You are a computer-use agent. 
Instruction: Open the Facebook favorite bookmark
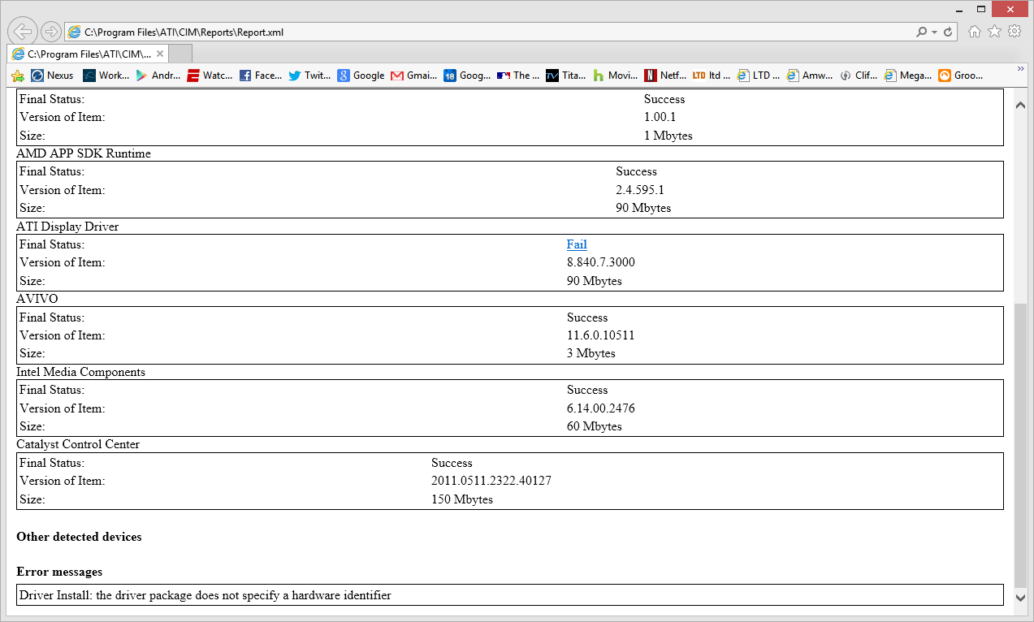[x=261, y=76]
